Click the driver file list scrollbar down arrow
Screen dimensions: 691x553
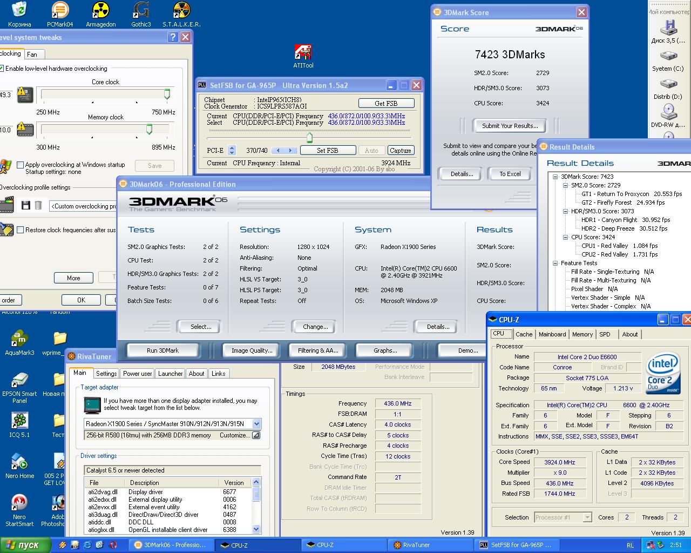(x=256, y=529)
